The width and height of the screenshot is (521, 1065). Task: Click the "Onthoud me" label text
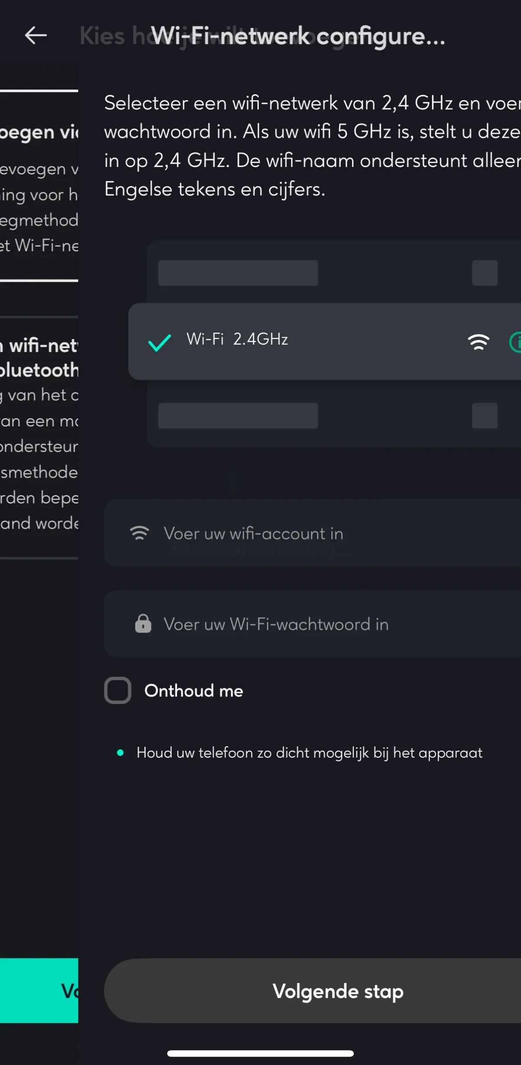(194, 691)
